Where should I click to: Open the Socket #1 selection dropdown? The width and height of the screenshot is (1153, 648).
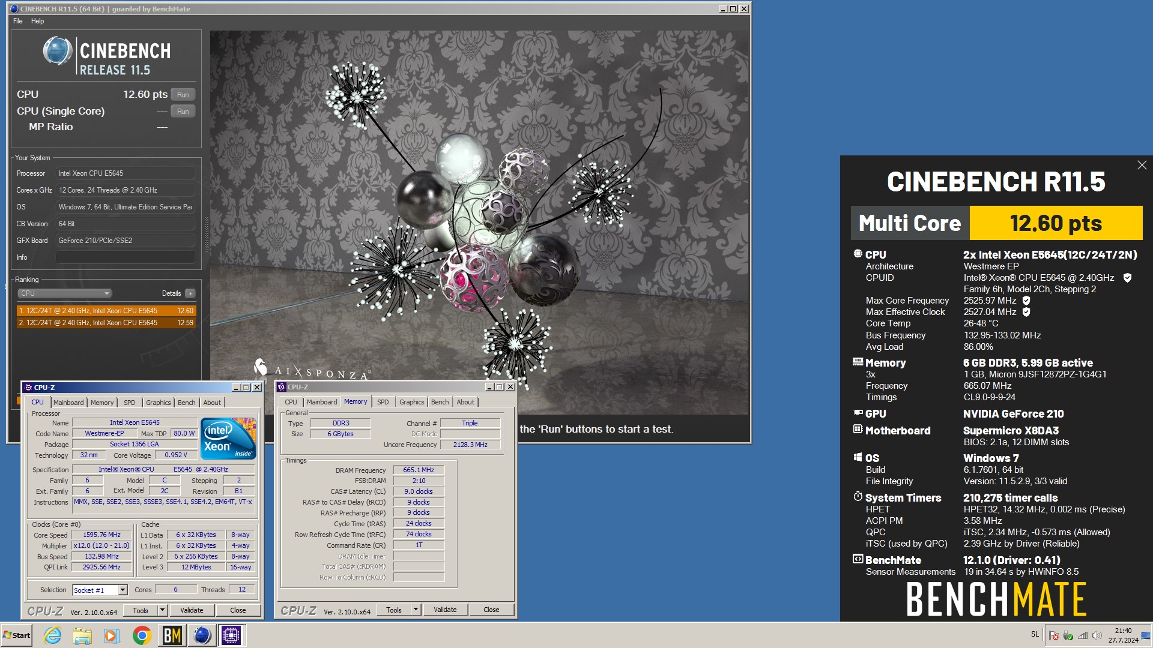tap(100, 590)
